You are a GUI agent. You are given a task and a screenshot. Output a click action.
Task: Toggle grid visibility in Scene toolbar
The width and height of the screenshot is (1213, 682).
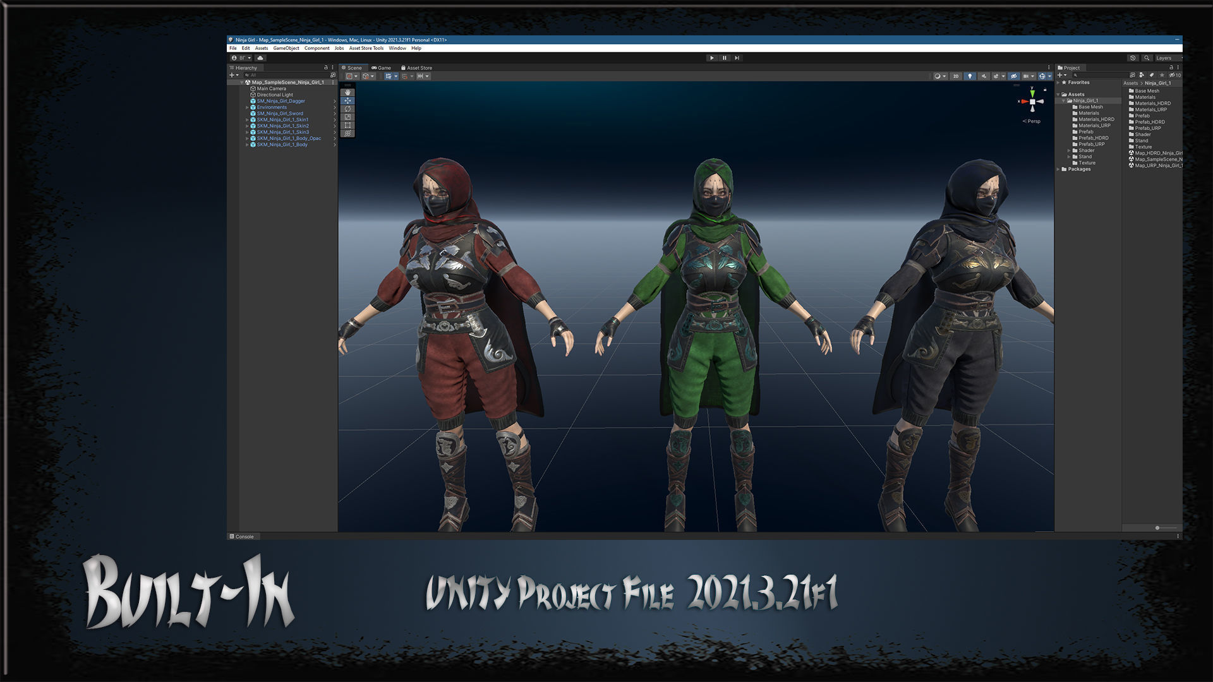389,76
